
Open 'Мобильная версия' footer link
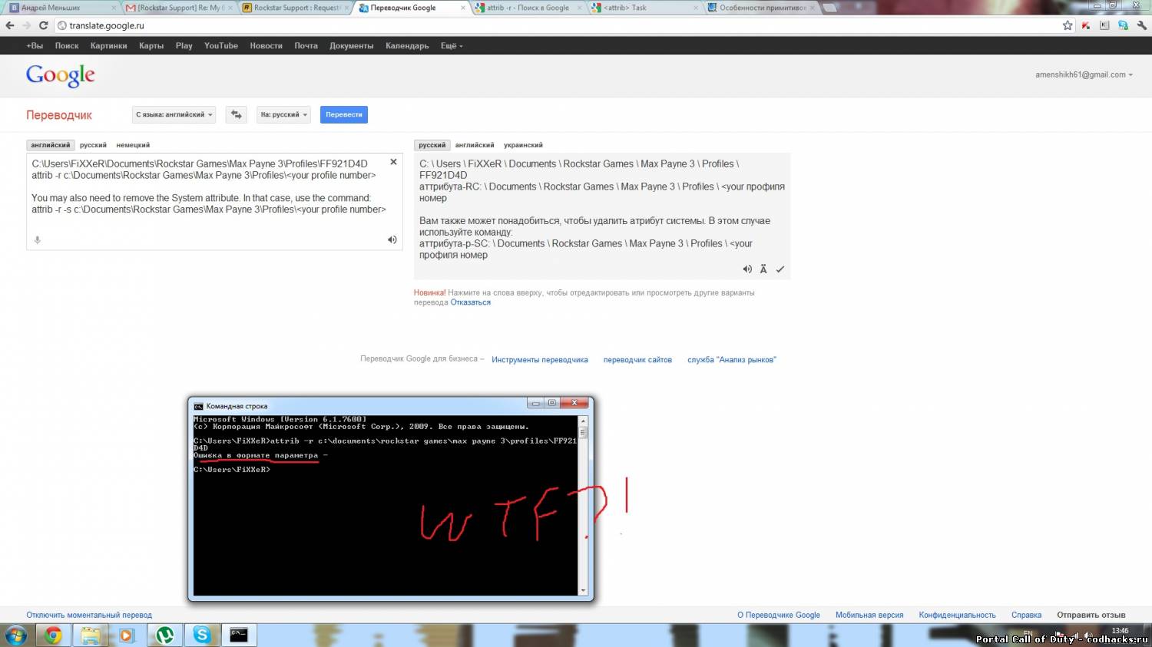click(x=869, y=615)
